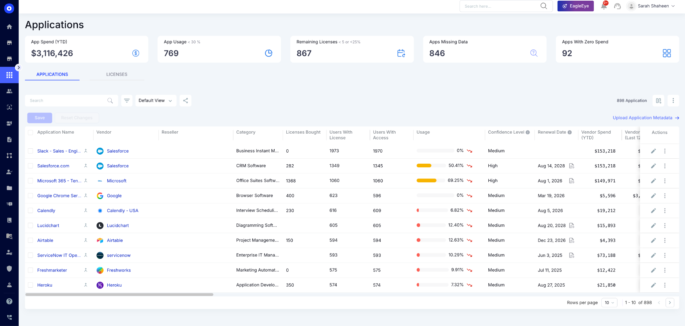Open the table more options kebab

click(x=673, y=101)
